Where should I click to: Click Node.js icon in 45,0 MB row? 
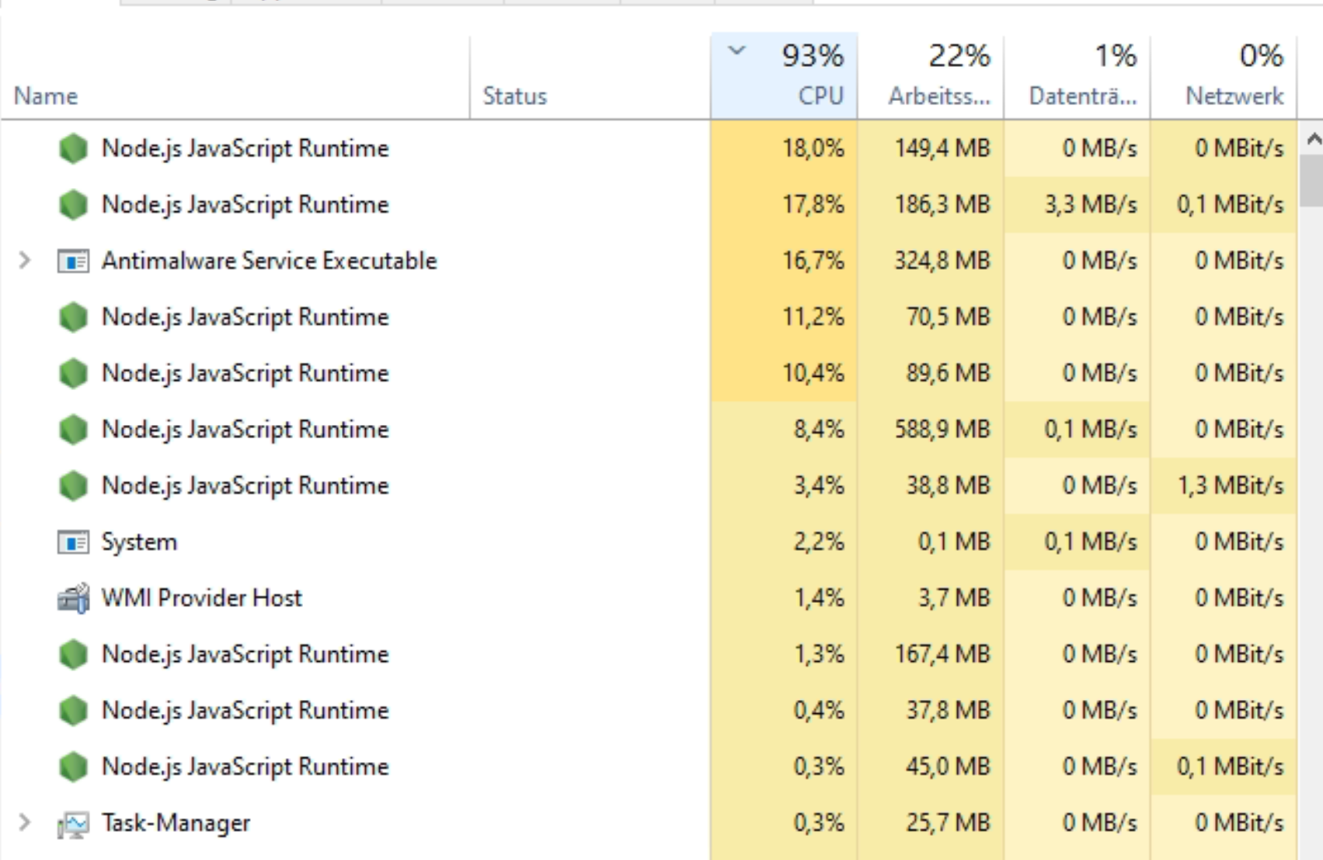(73, 767)
